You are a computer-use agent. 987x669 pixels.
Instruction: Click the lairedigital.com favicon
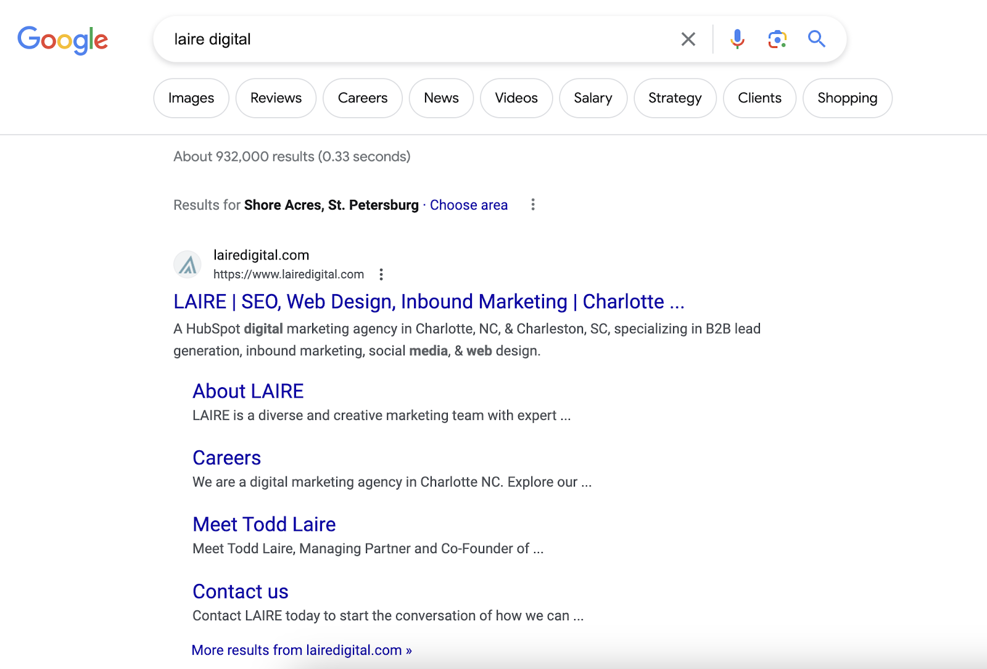(187, 264)
